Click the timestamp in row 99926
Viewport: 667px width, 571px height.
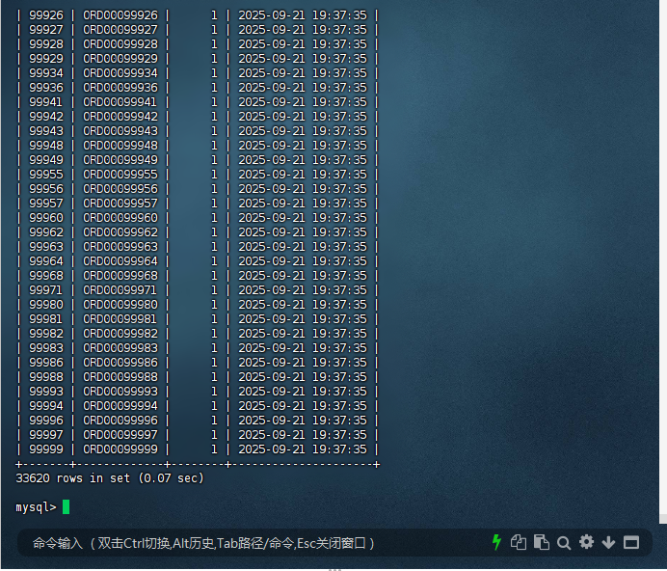[x=303, y=15]
